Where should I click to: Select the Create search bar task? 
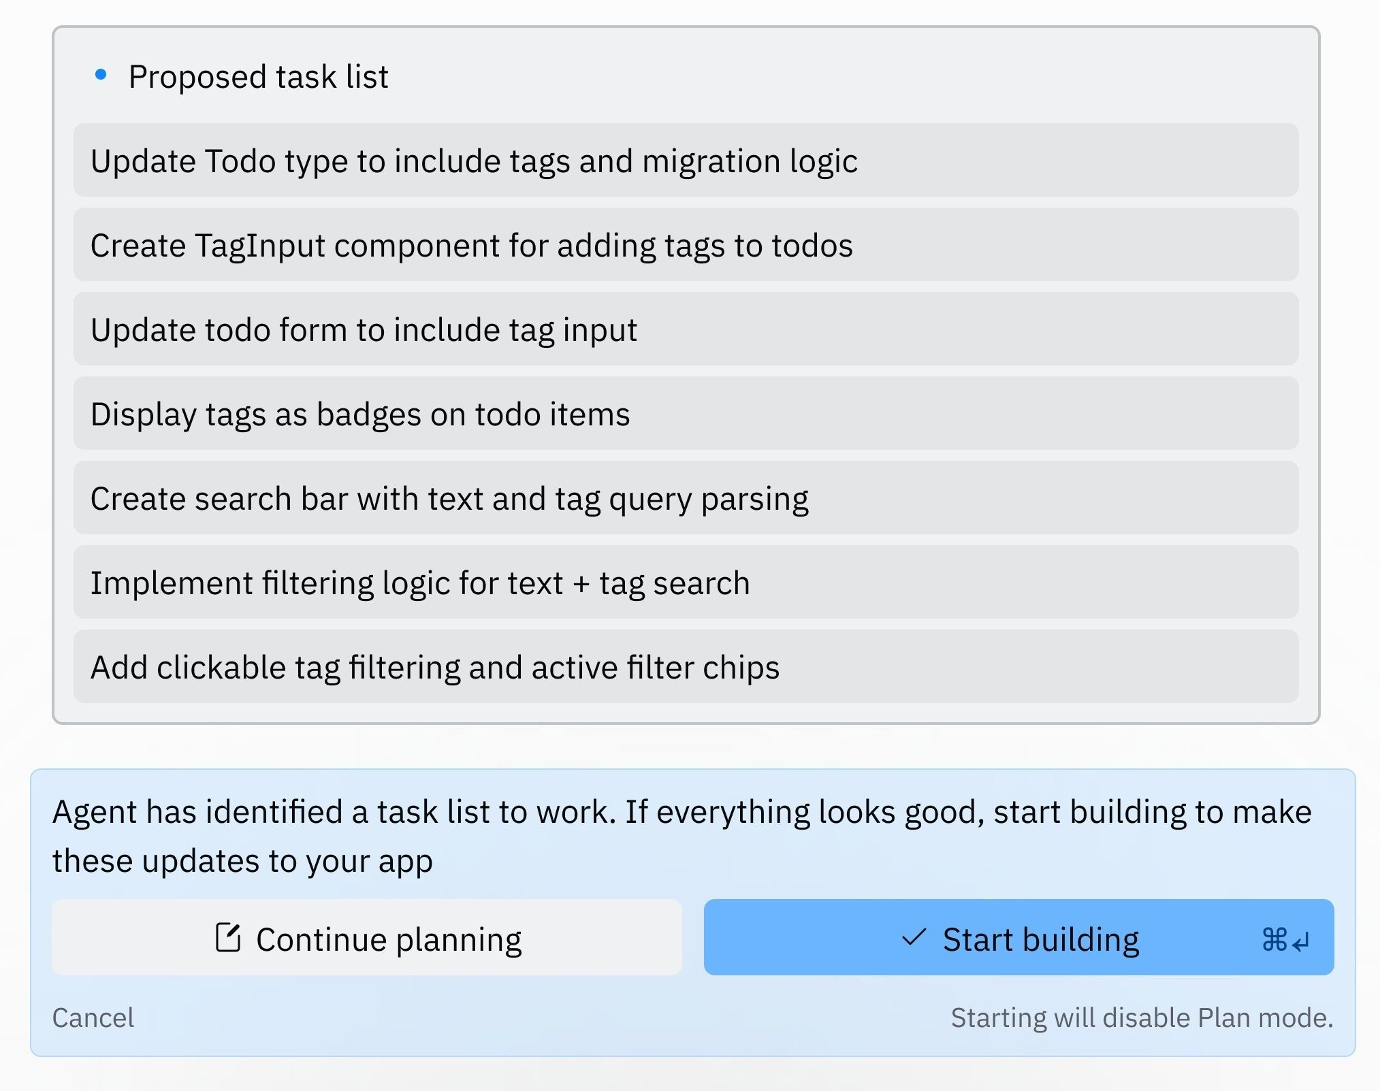click(686, 498)
